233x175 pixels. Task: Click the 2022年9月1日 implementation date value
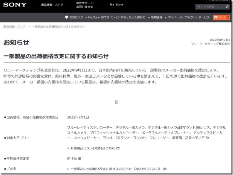[78, 117]
